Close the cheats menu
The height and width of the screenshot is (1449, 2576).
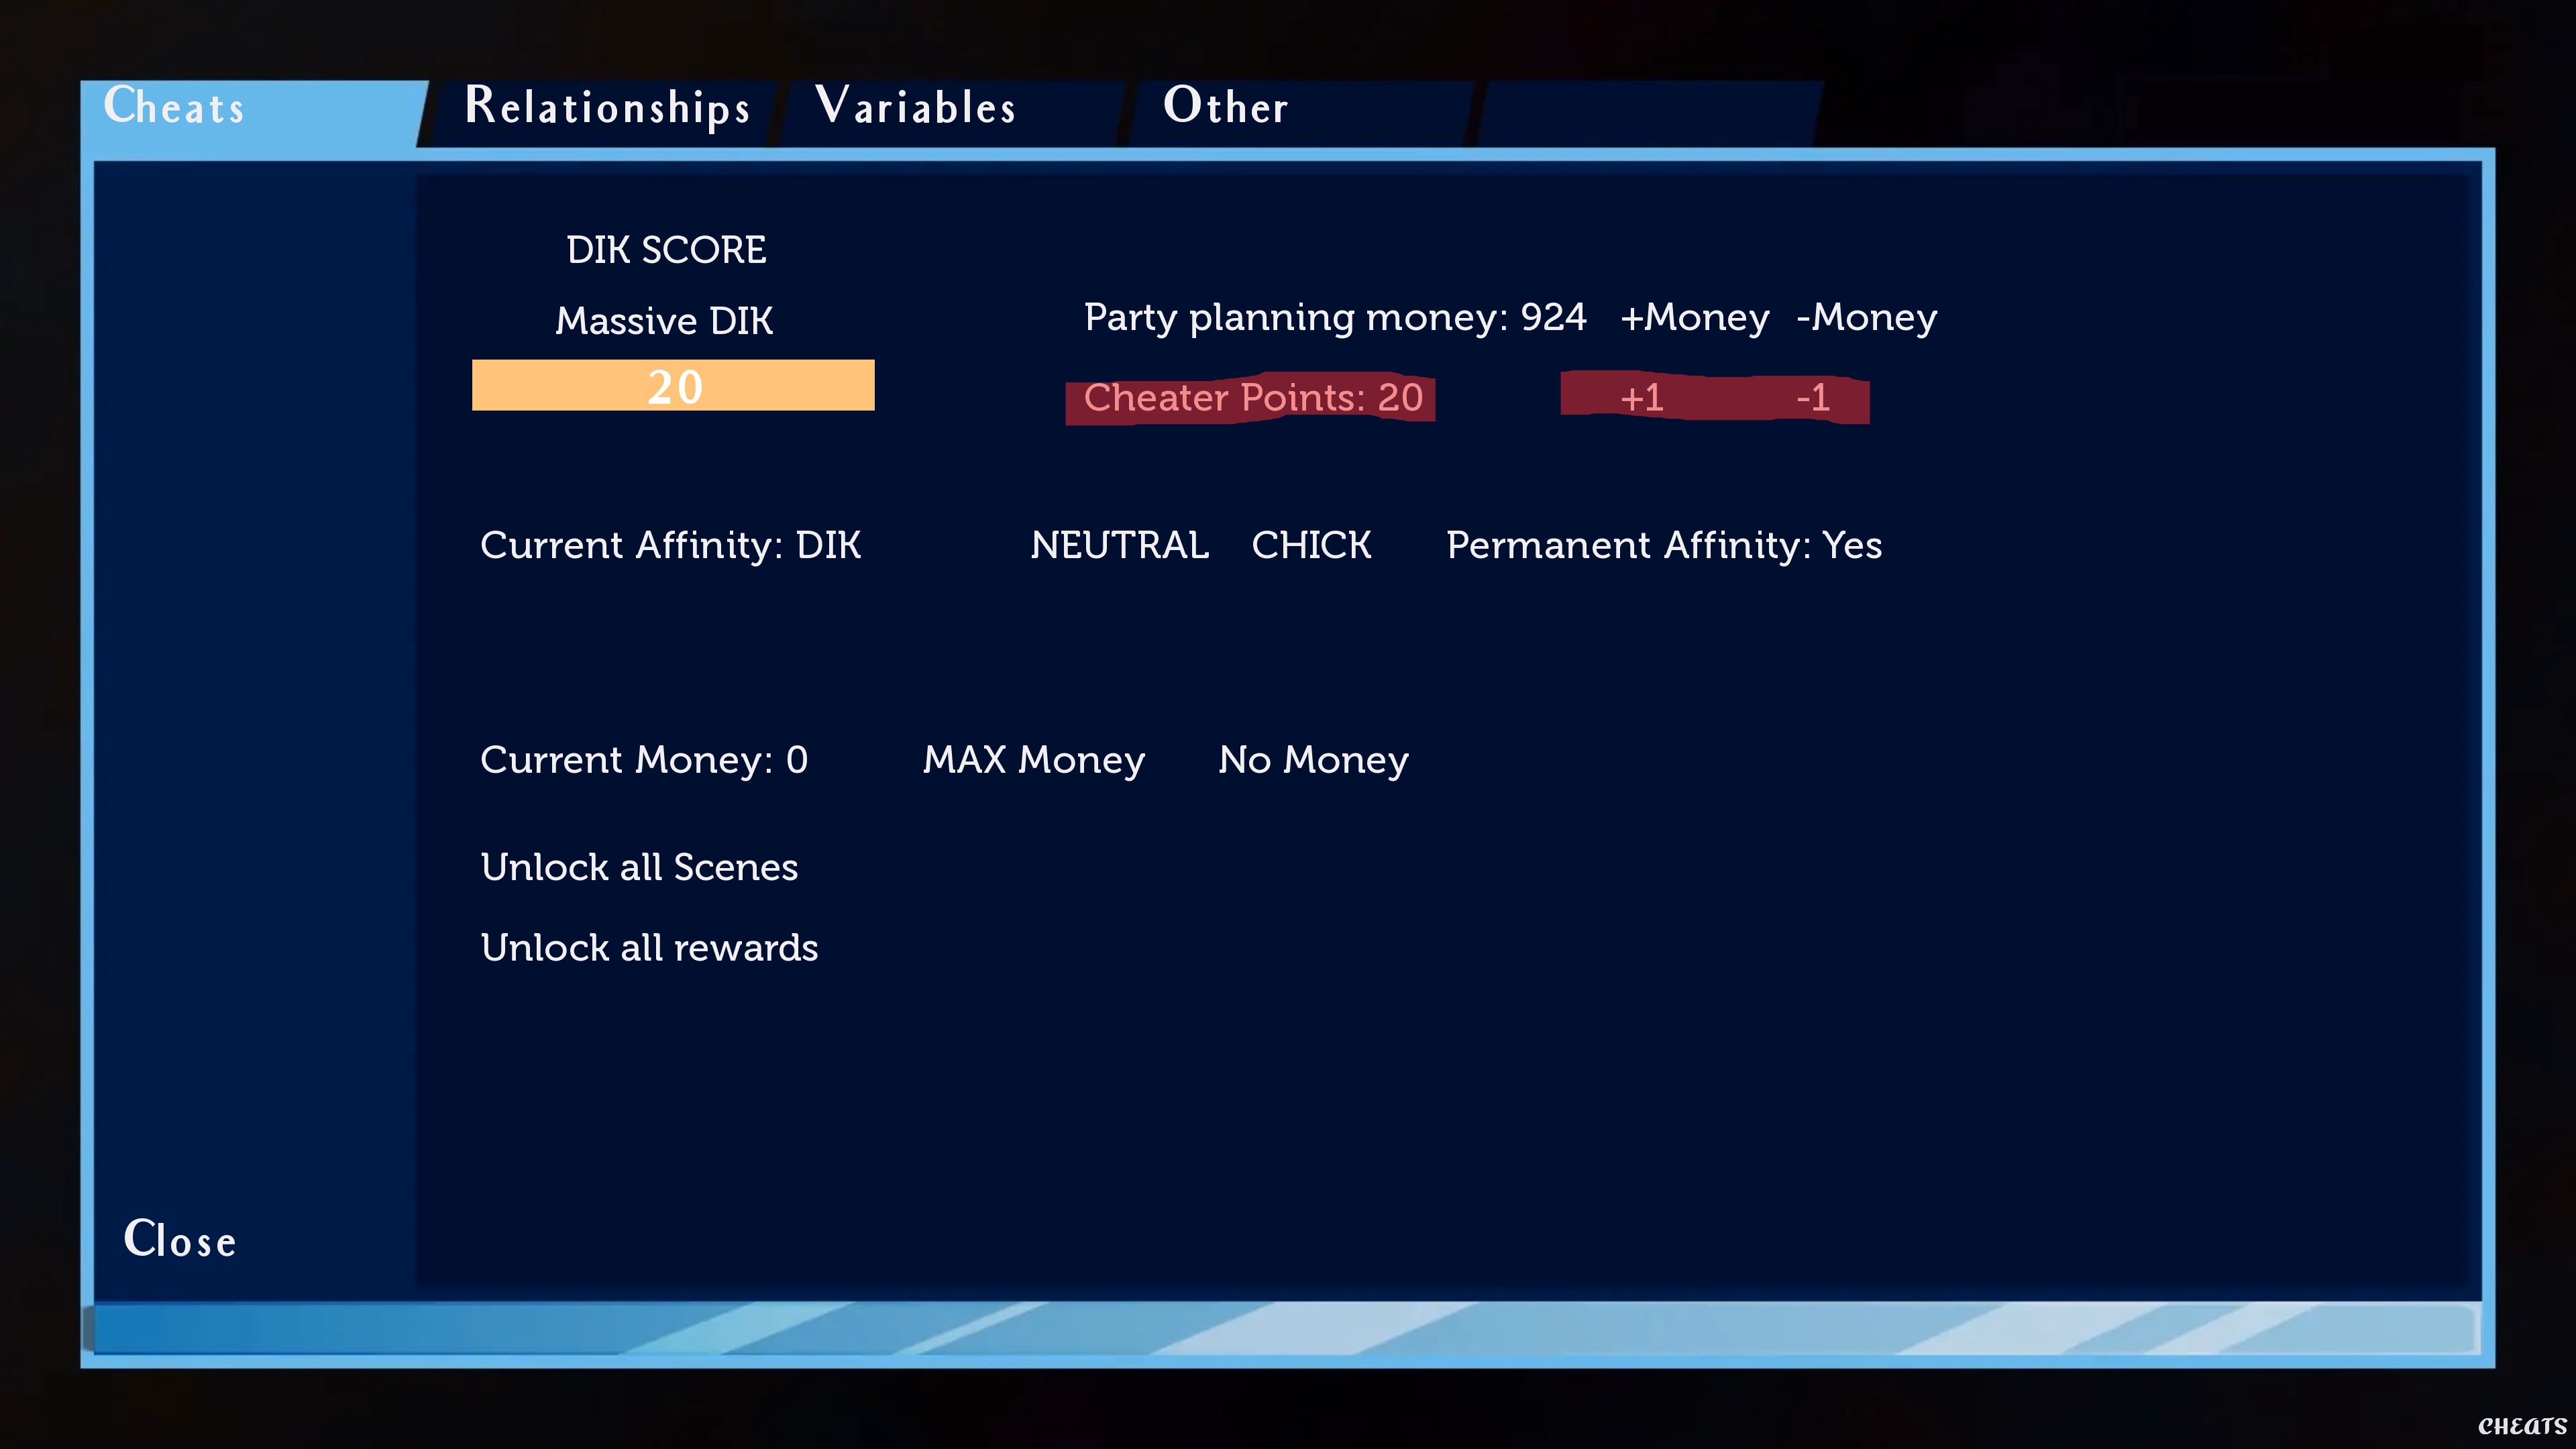tap(180, 1240)
